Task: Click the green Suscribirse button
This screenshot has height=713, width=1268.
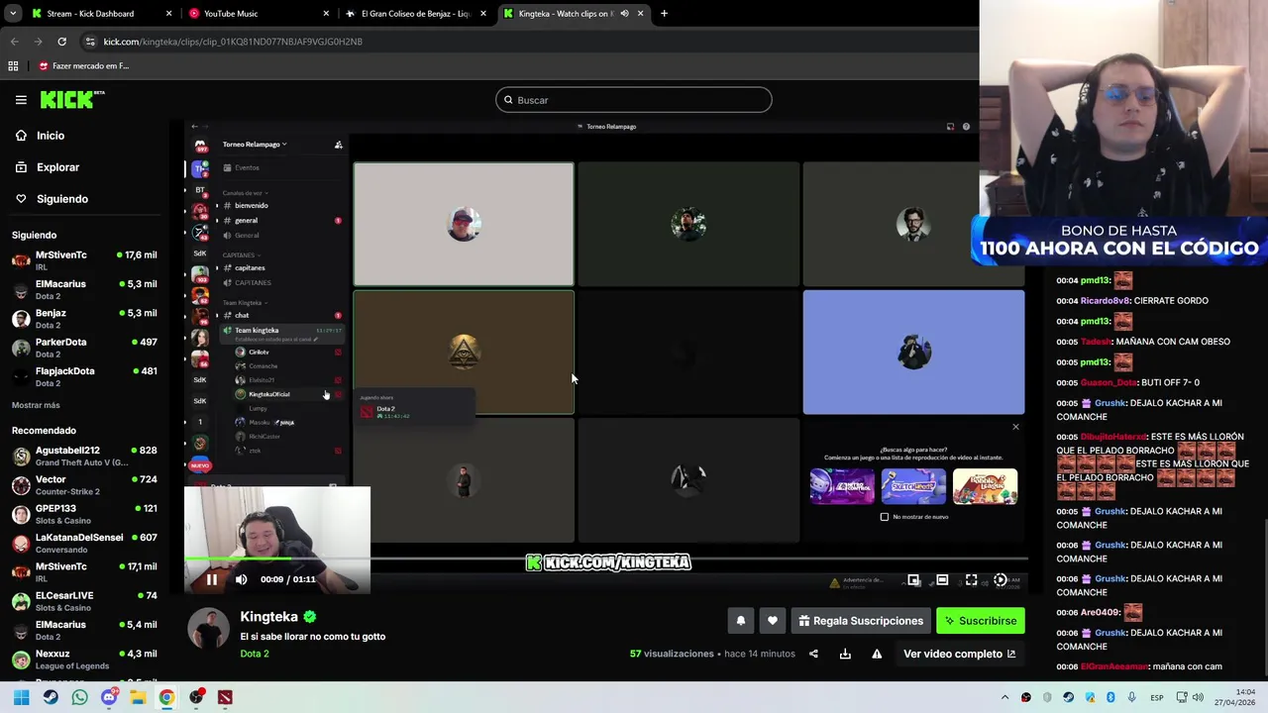Action: coord(981,621)
